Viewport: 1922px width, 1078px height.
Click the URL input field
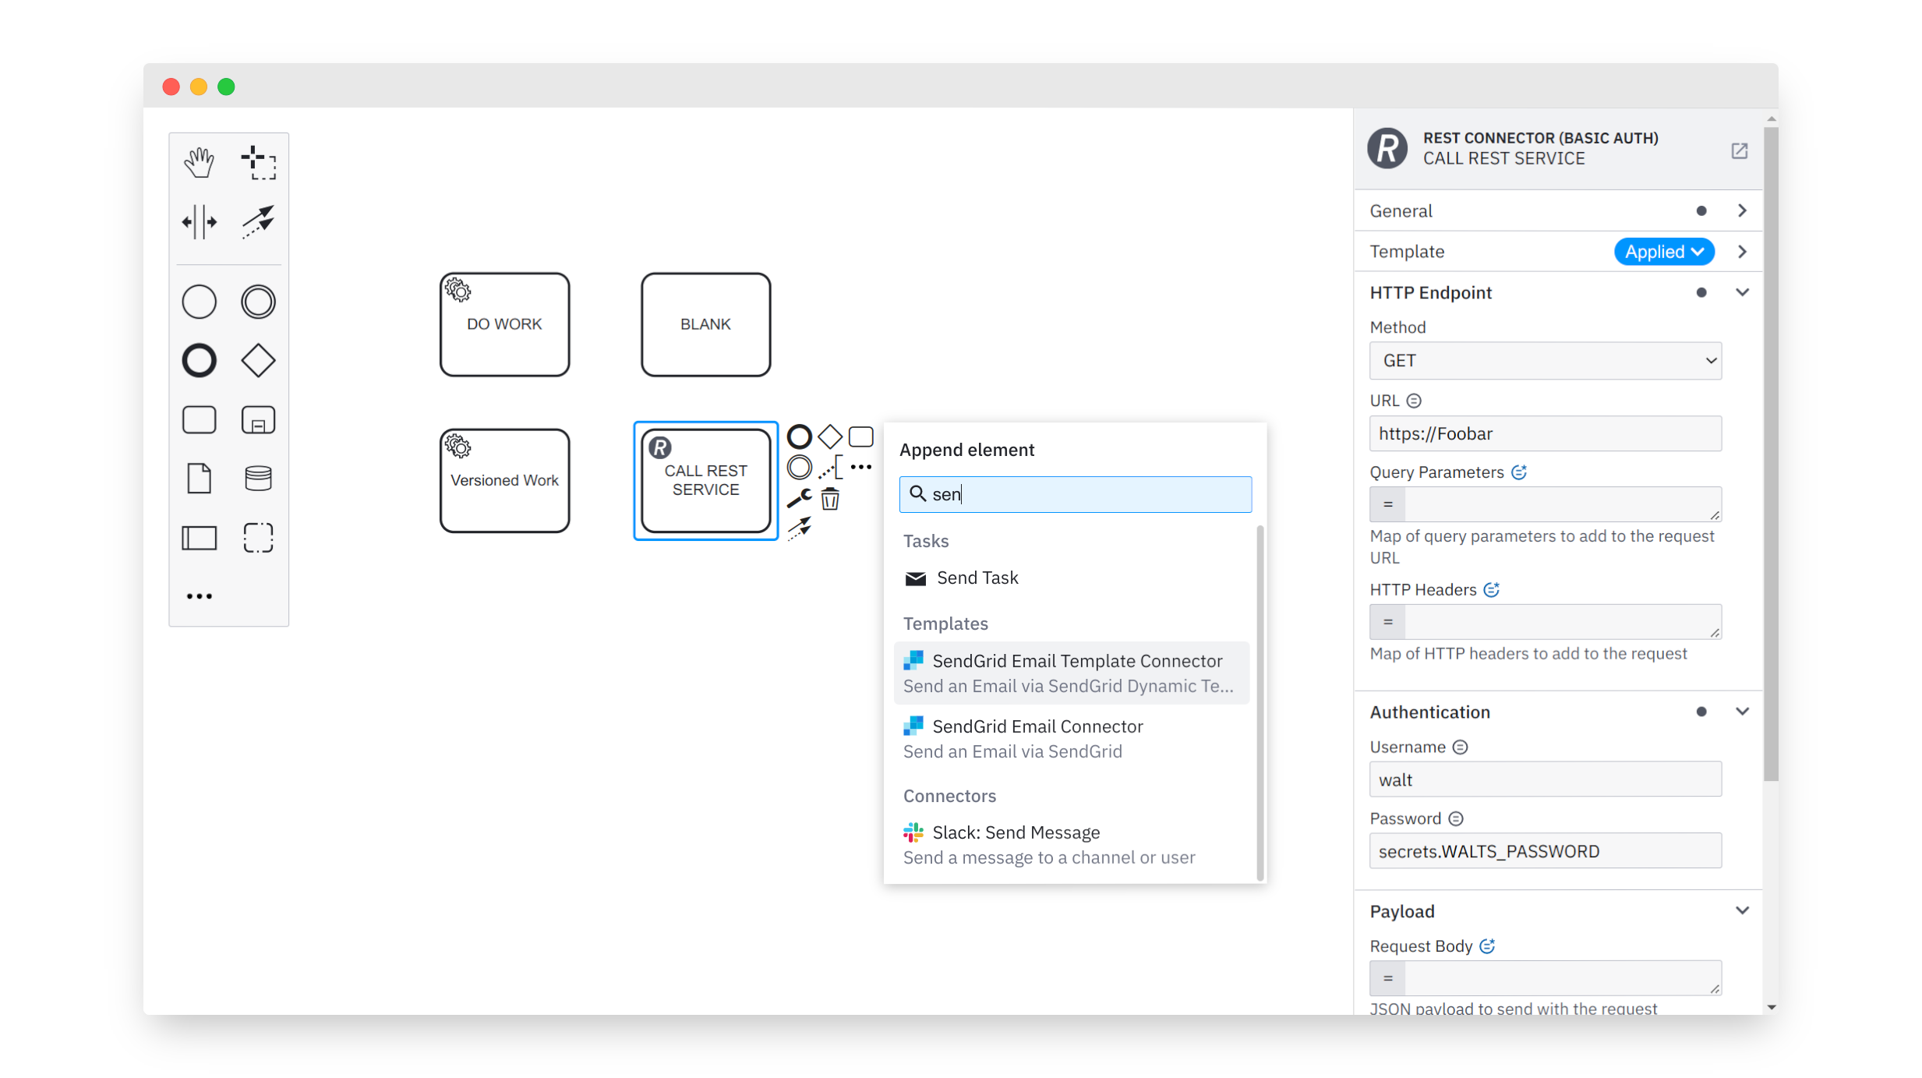coord(1545,434)
